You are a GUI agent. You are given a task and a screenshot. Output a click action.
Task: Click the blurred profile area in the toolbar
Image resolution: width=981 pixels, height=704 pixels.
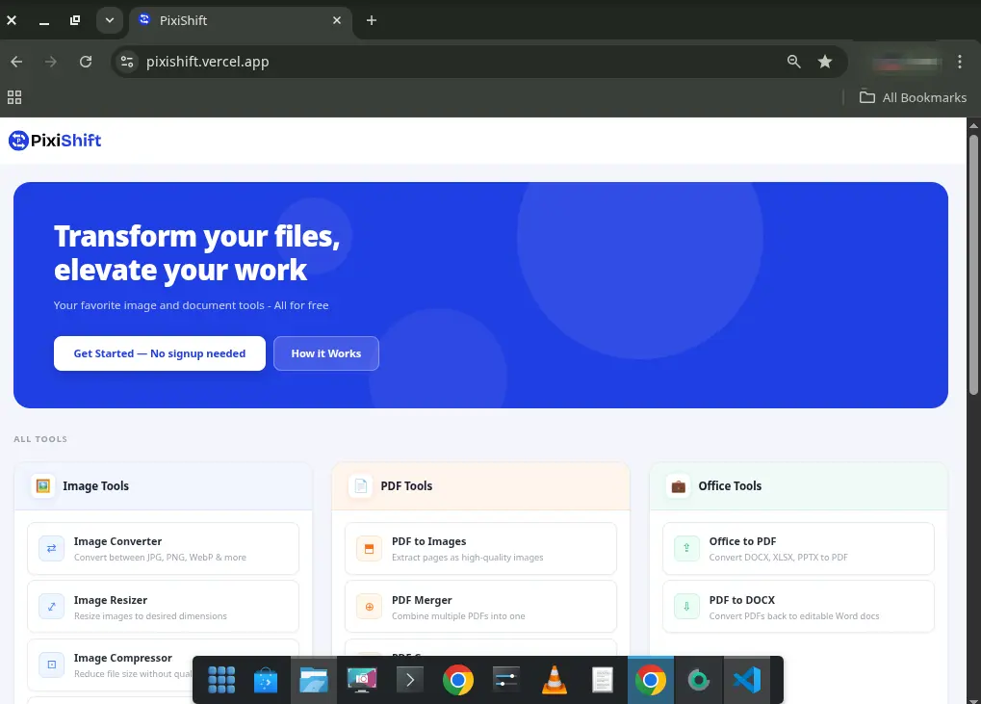click(906, 62)
